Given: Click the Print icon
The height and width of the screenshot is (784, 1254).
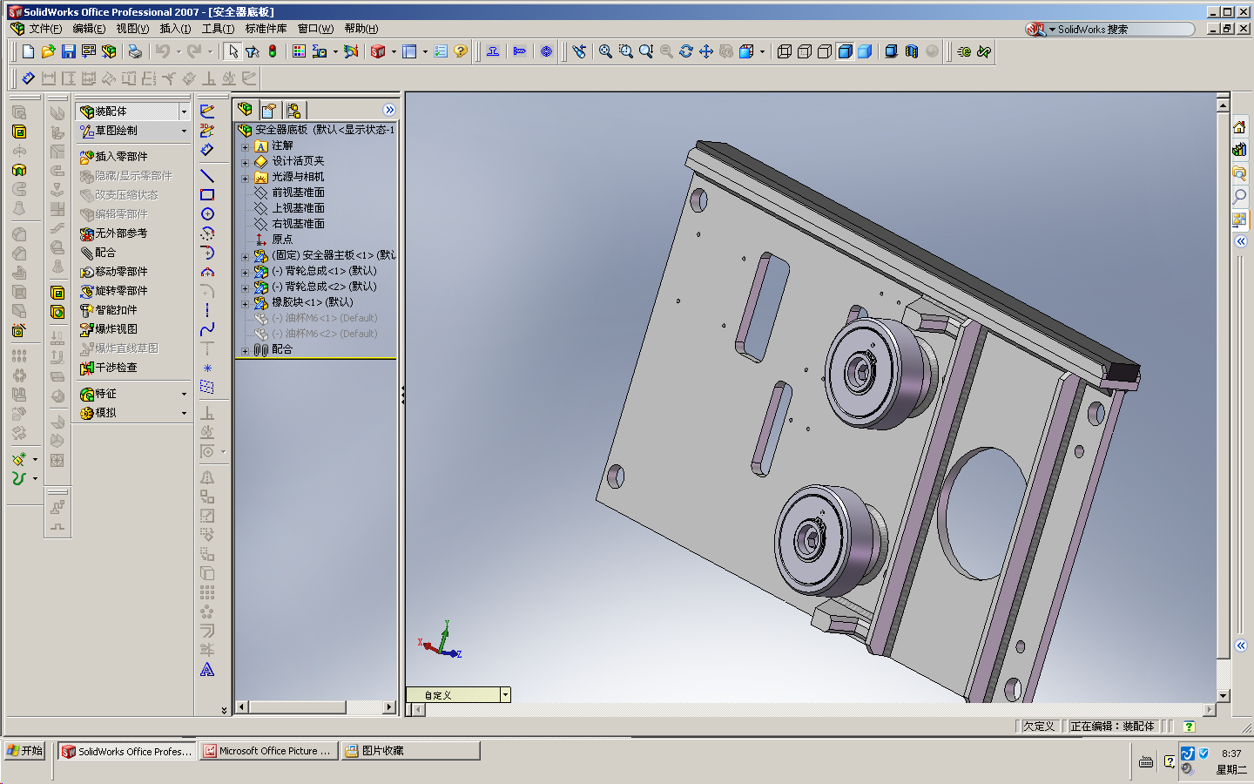Looking at the screenshot, I should [x=135, y=52].
